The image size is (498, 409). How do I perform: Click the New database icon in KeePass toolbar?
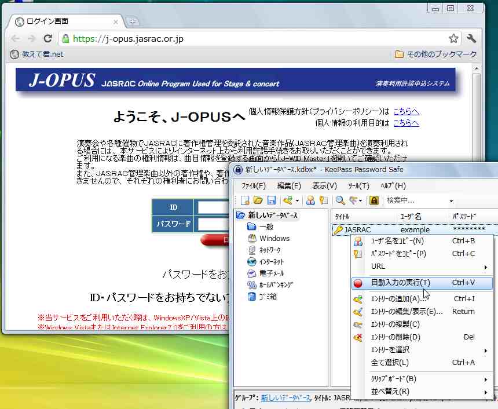click(x=245, y=200)
